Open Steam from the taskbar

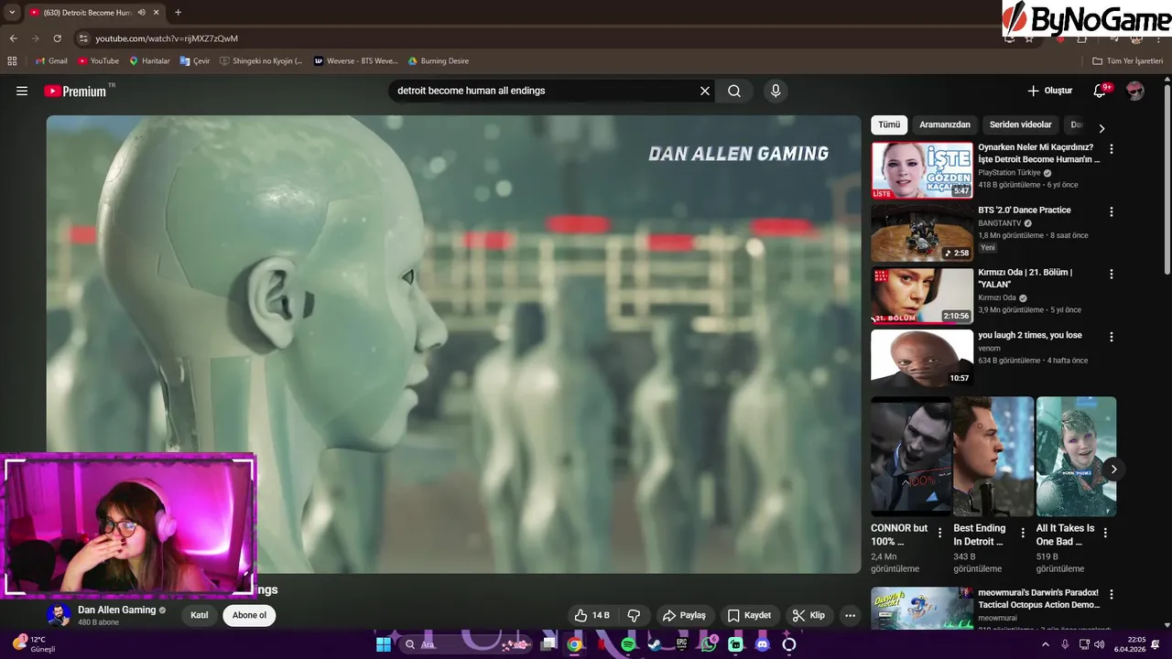pos(655,644)
